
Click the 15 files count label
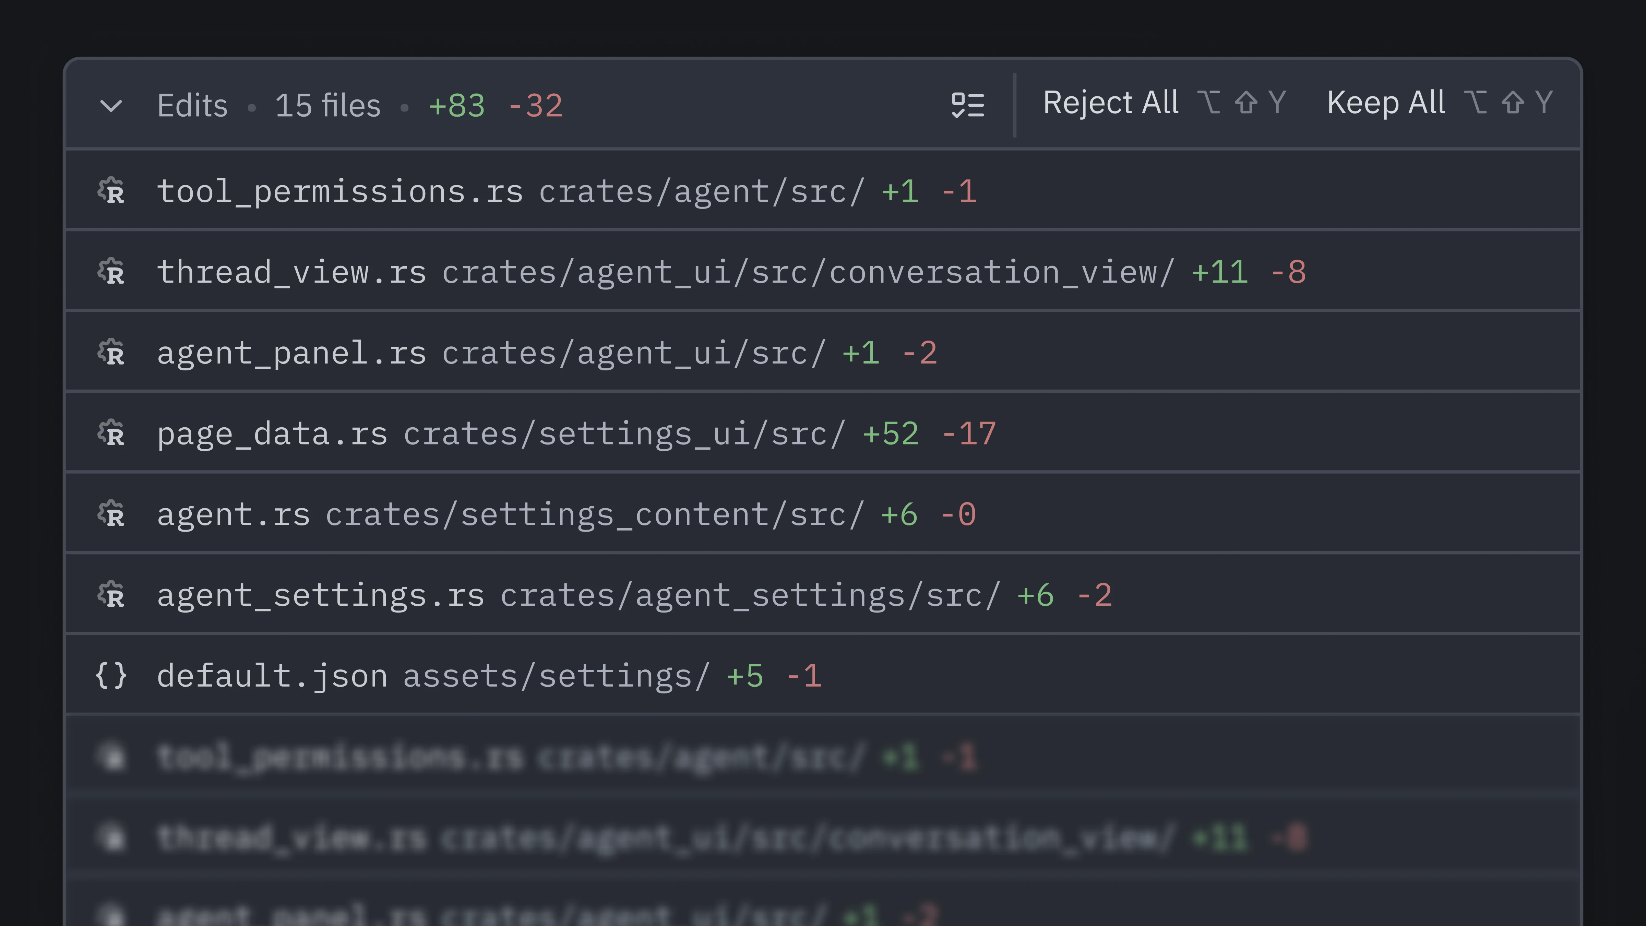(x=327, y=105)
